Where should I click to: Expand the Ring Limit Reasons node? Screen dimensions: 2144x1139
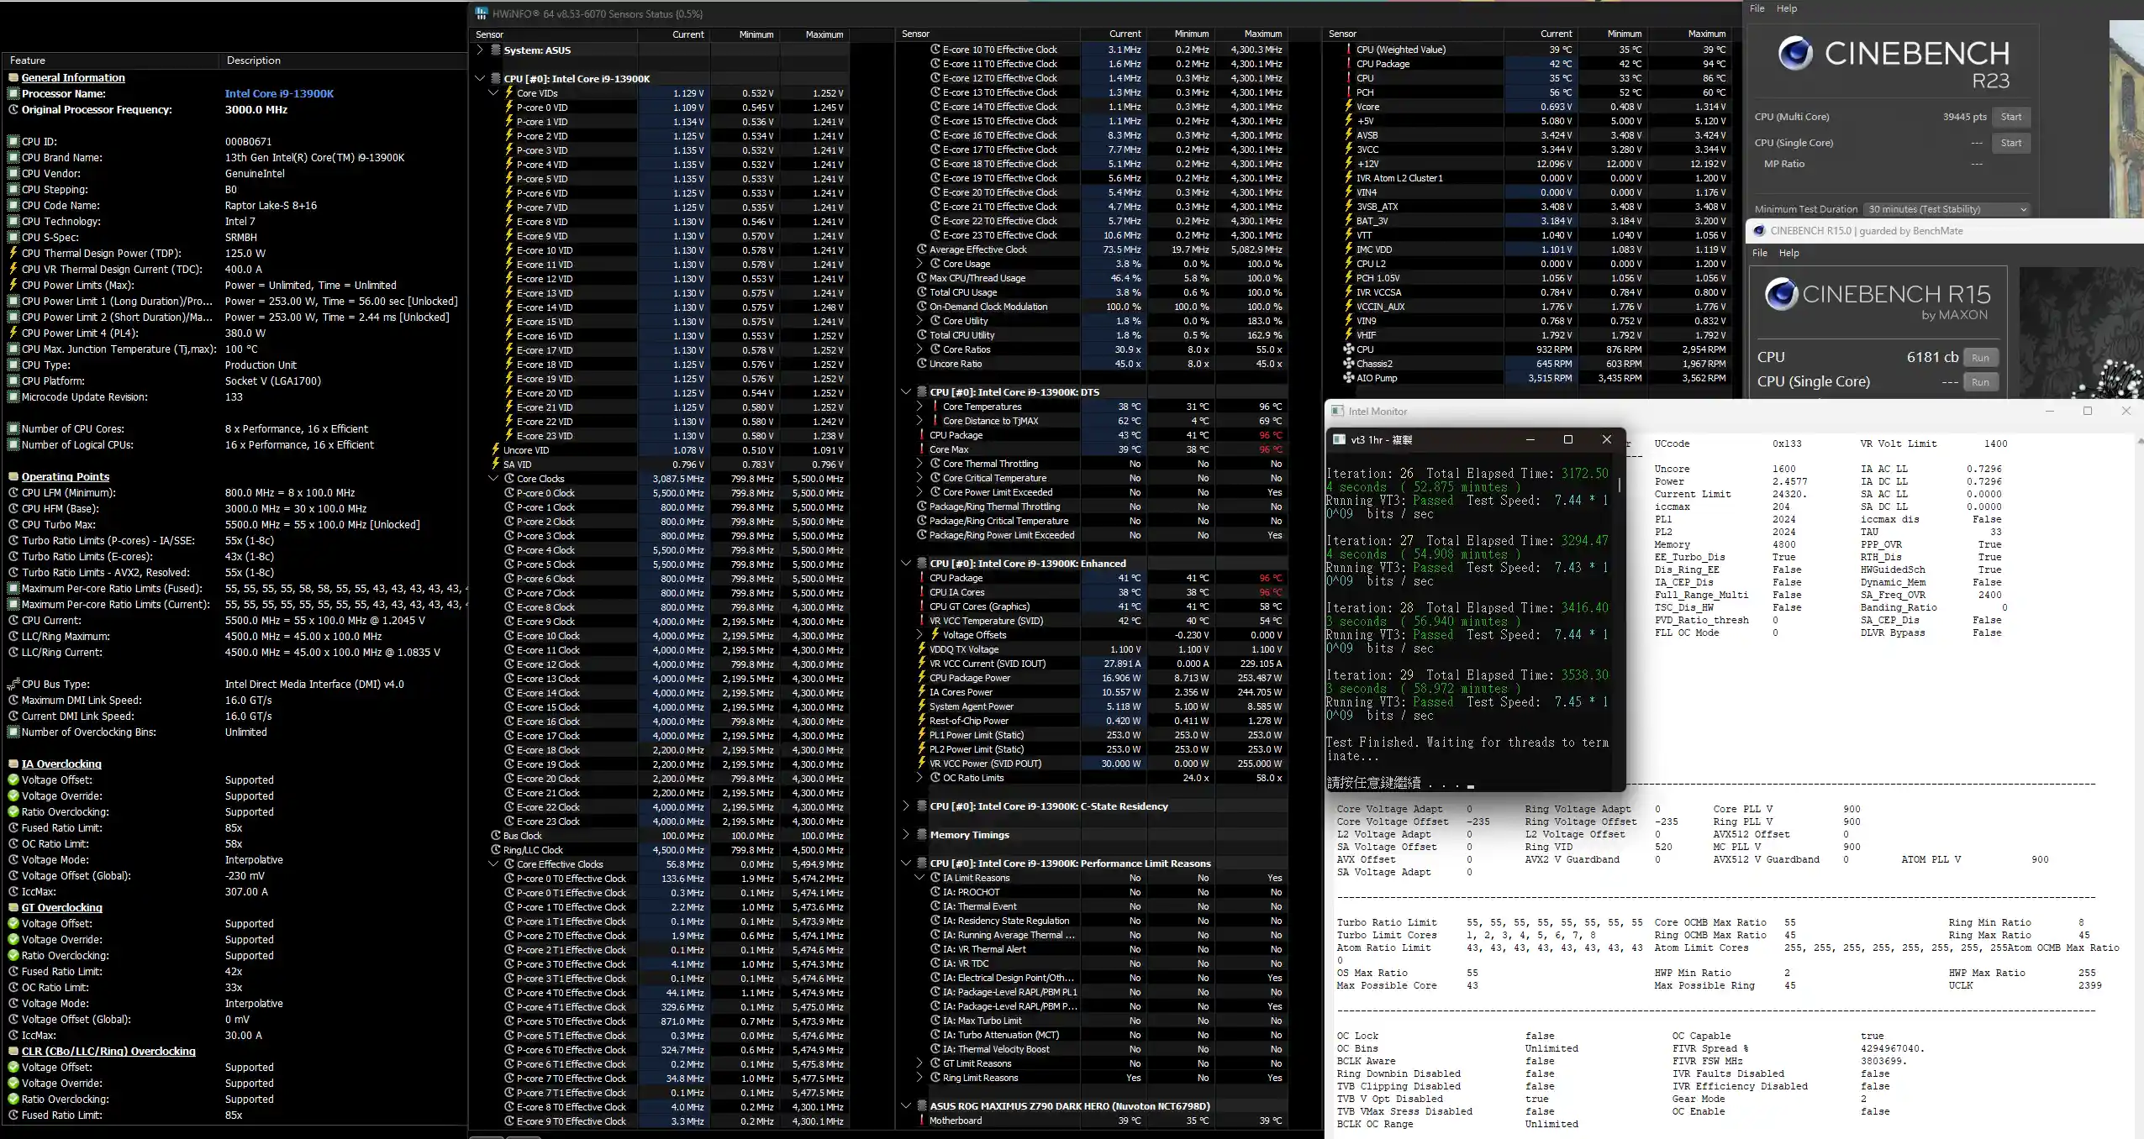tap(919, 1078)
